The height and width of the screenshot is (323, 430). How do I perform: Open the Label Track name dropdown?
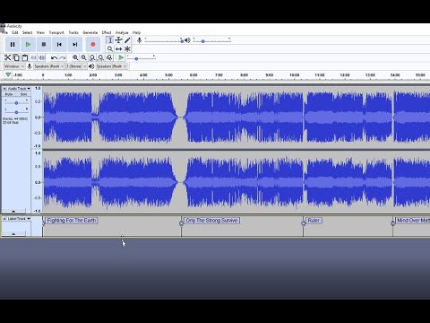19,219
